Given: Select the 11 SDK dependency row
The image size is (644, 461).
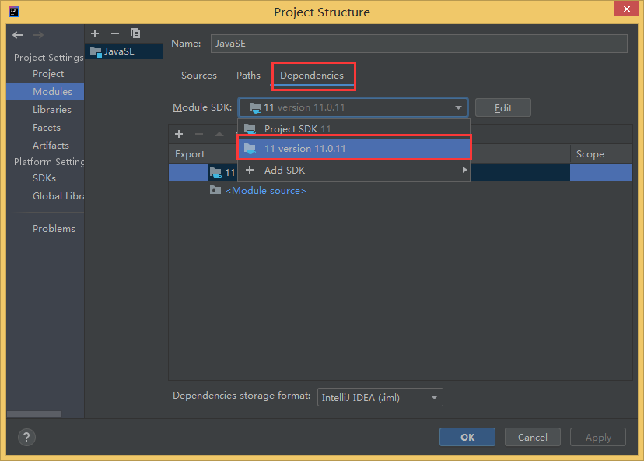Looking at the screenshot, I should click(x=400, y=172).
